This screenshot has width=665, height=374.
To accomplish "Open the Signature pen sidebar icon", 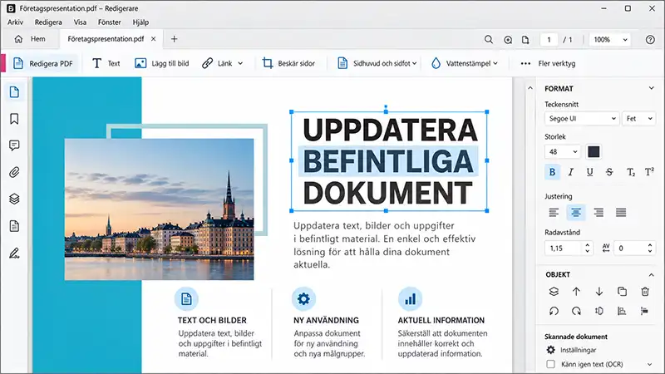I will click(x=14, y=253).
